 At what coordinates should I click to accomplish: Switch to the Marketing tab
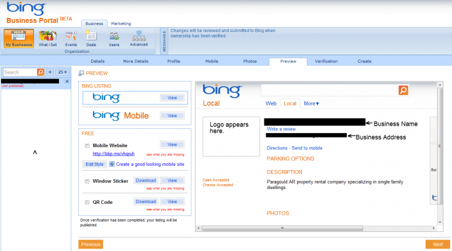tap(121, 23)
